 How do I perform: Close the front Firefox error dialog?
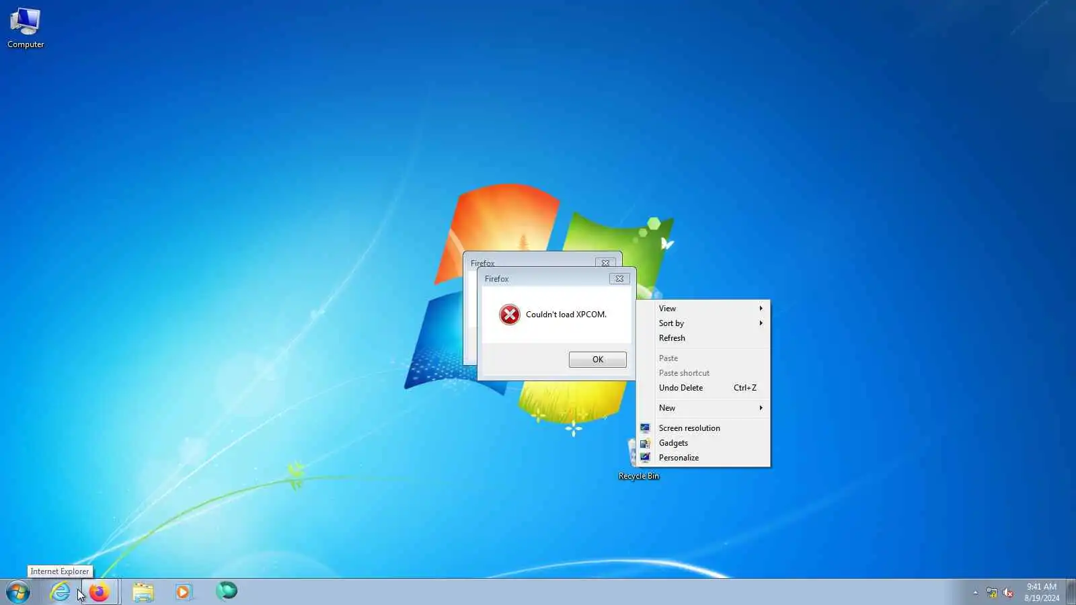tap(619, 278)
